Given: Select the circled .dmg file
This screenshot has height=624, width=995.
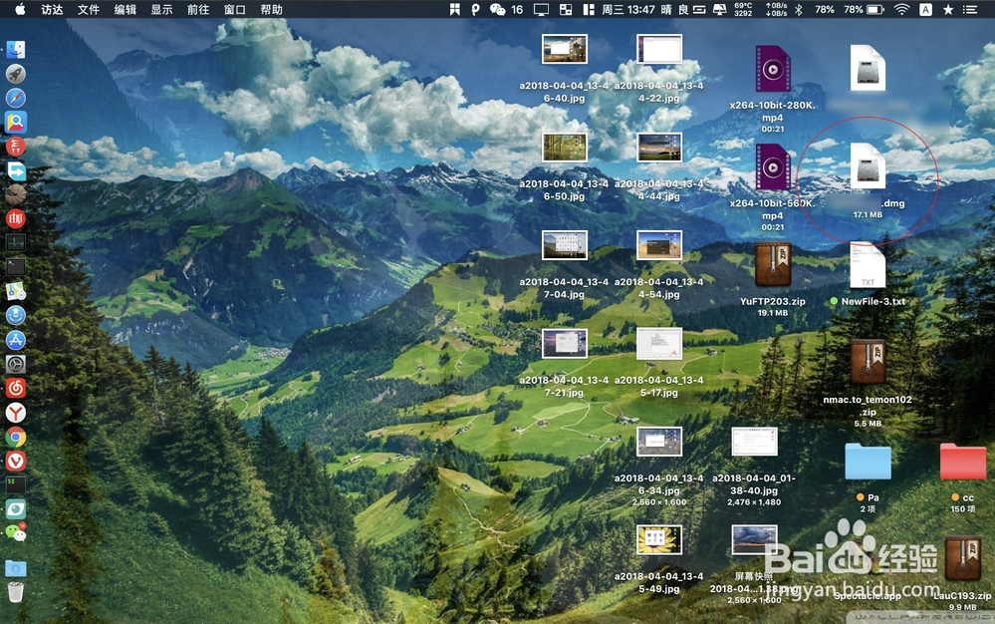Looking at the screenshot, I should click(x=867, y=167).
